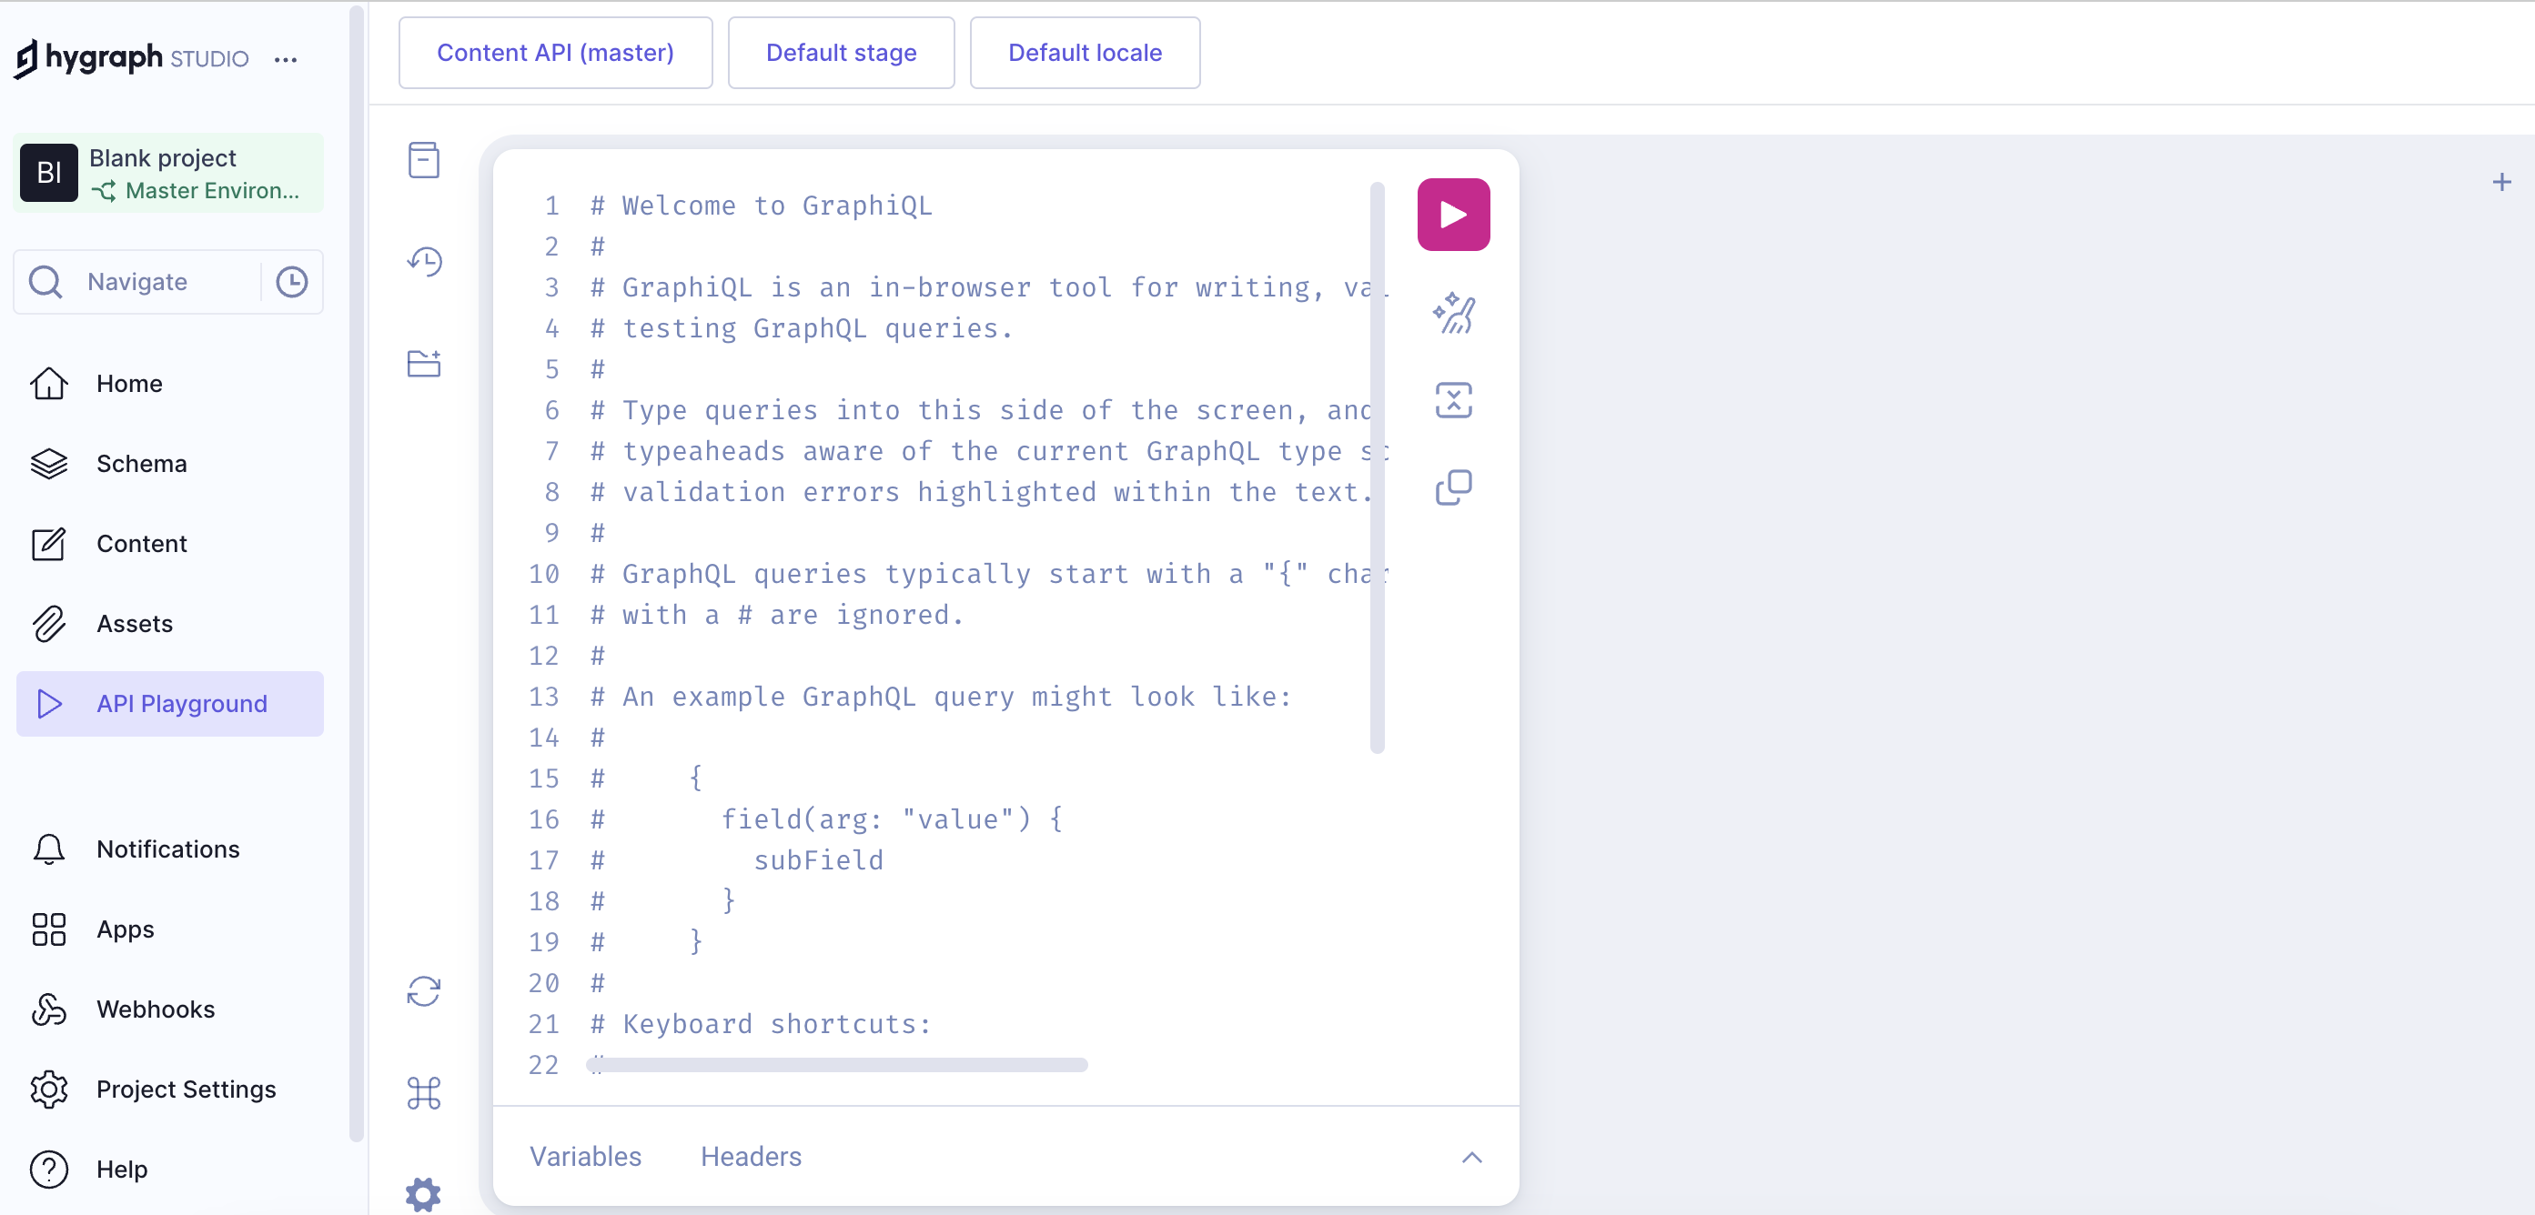Open the Content API (master) dropdown
This screenshot has width=2535, height=1215.
(x=555, y=53)
